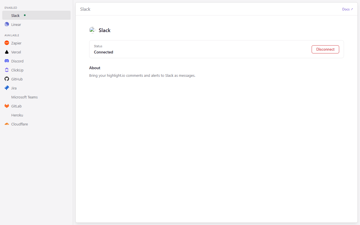Click the Slack heading in content area
The width and height of the screenshot is (360, 225).
click(x=105, y=30)
